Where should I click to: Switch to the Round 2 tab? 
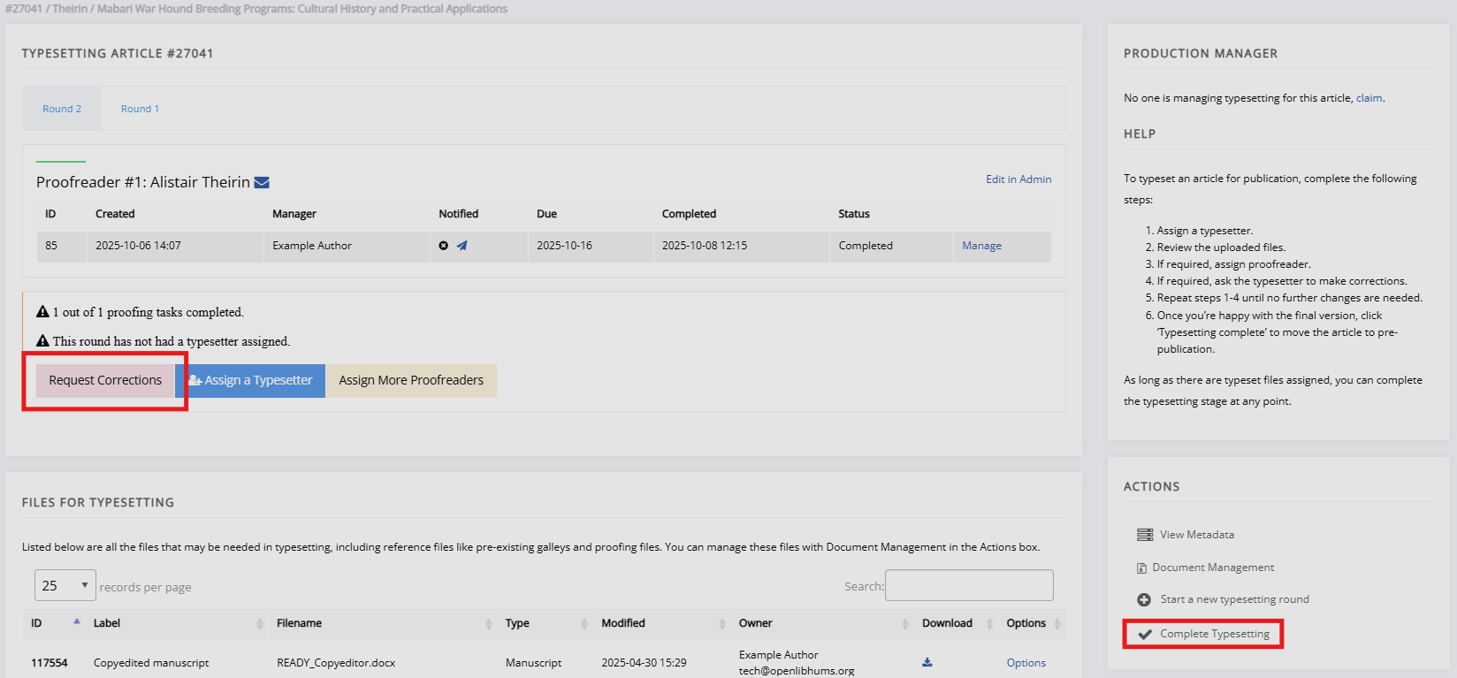tap(62, 109)
